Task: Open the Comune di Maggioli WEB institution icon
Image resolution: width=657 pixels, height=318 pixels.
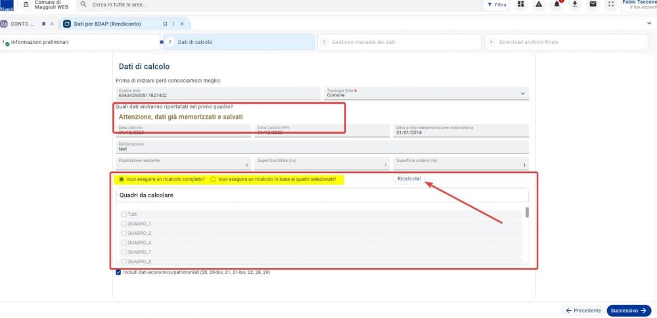Action: (x=26, y=5)
